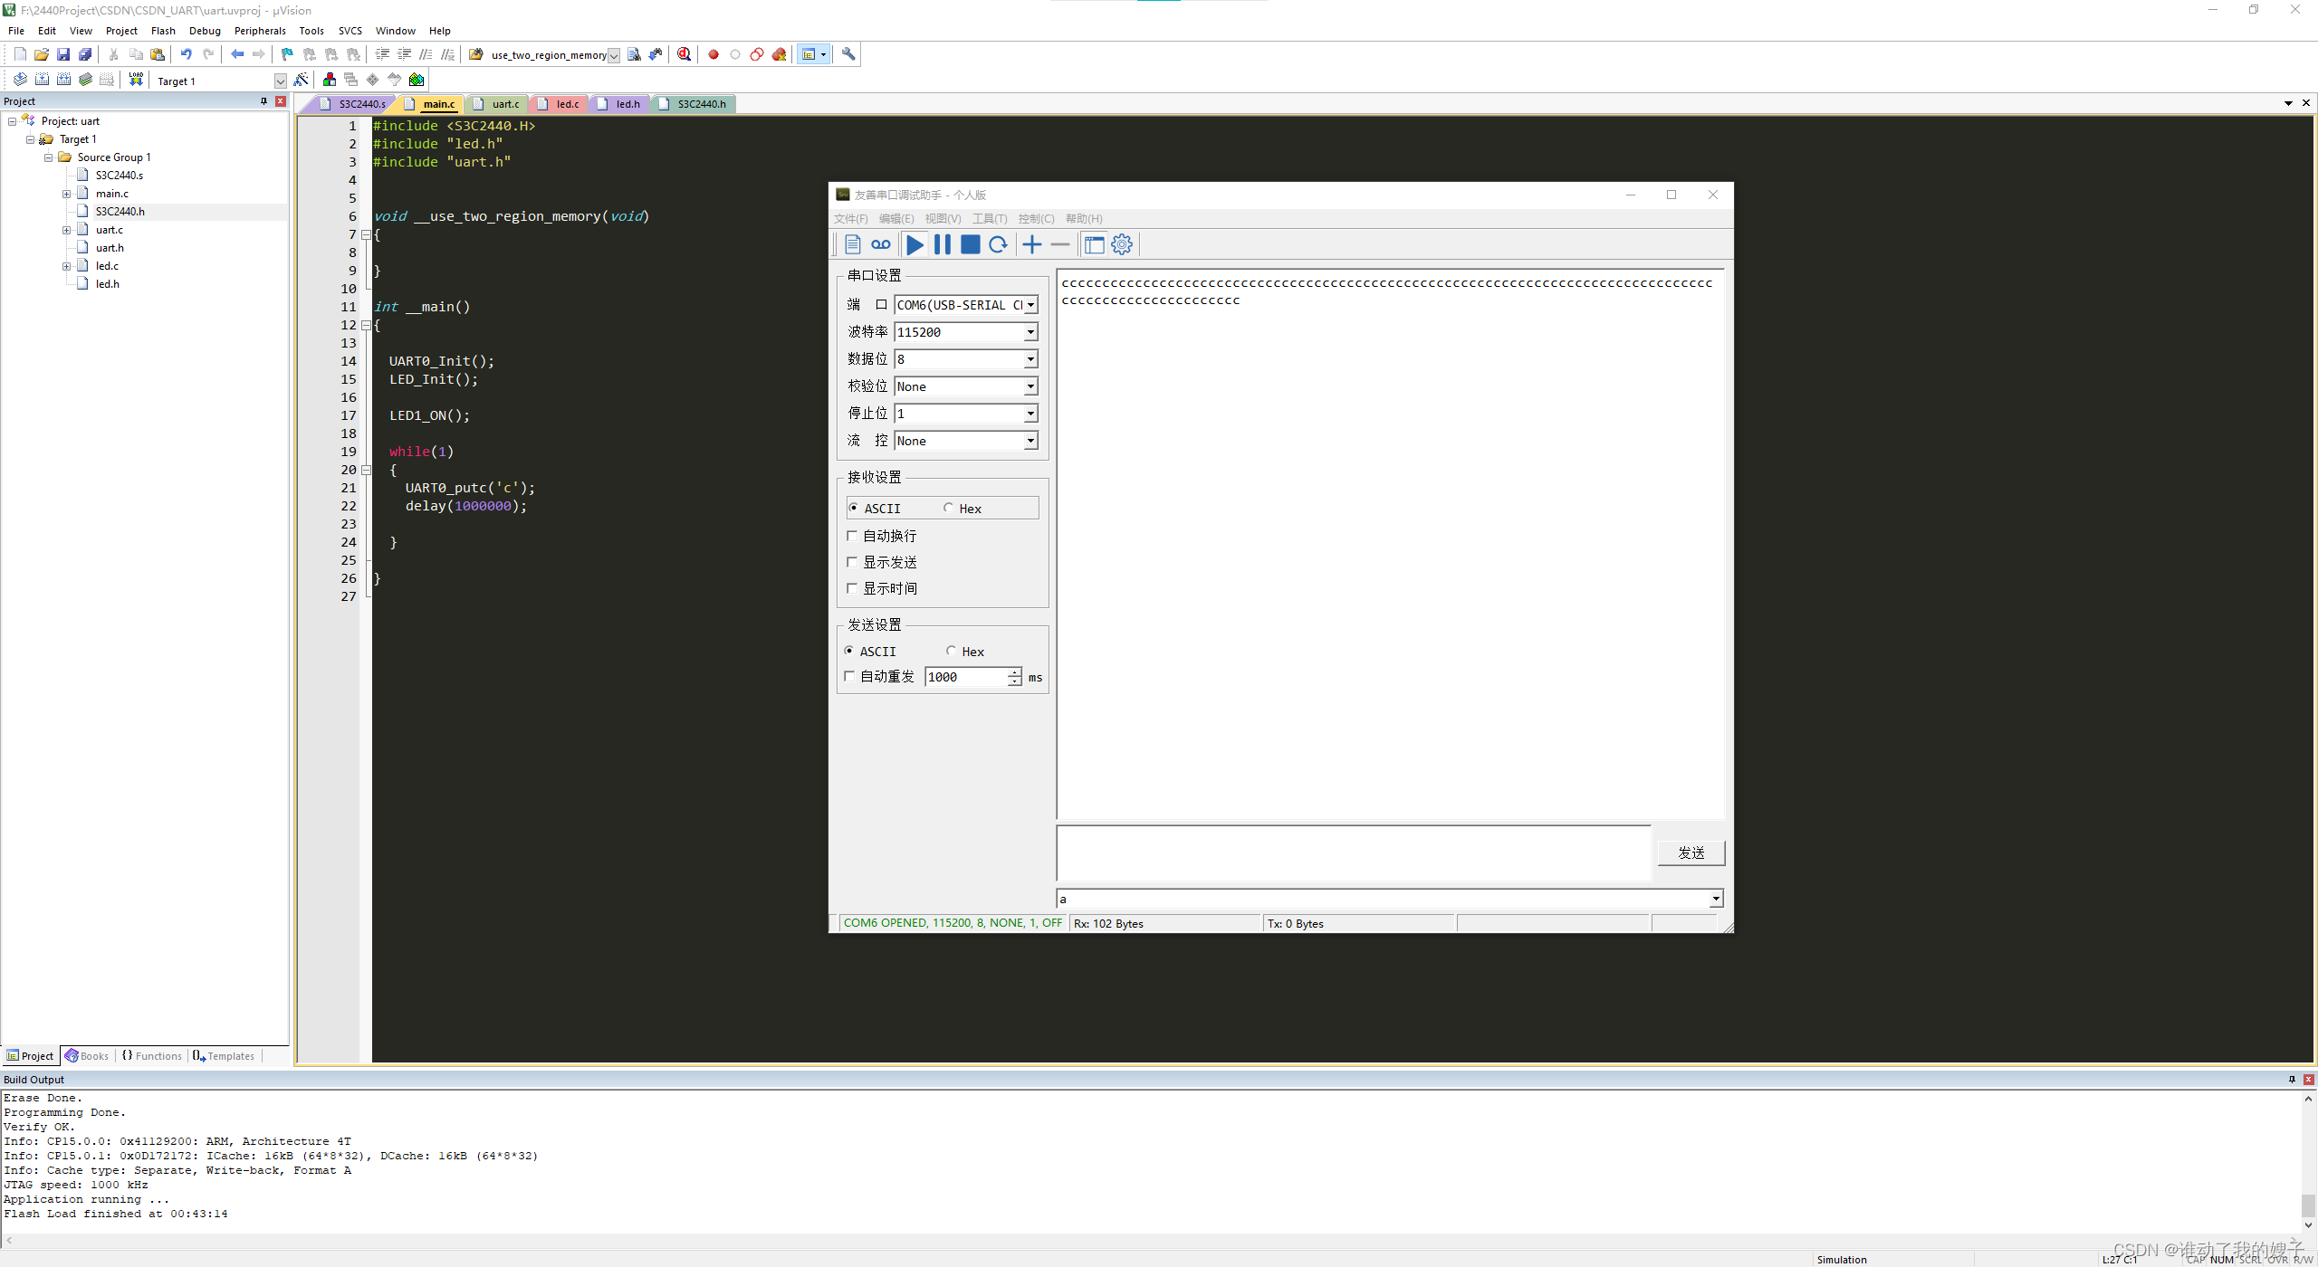Image resolution: width=2318 pixels, height=1267 pixels.
Task: Expand the uart.c tree node
Action: [x=66, y=230]
